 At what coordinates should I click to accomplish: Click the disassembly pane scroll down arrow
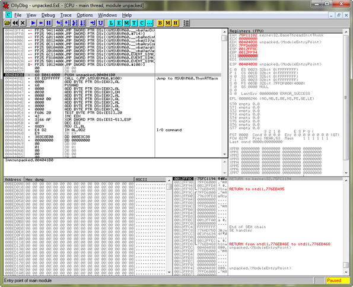[x=224, y=154]
